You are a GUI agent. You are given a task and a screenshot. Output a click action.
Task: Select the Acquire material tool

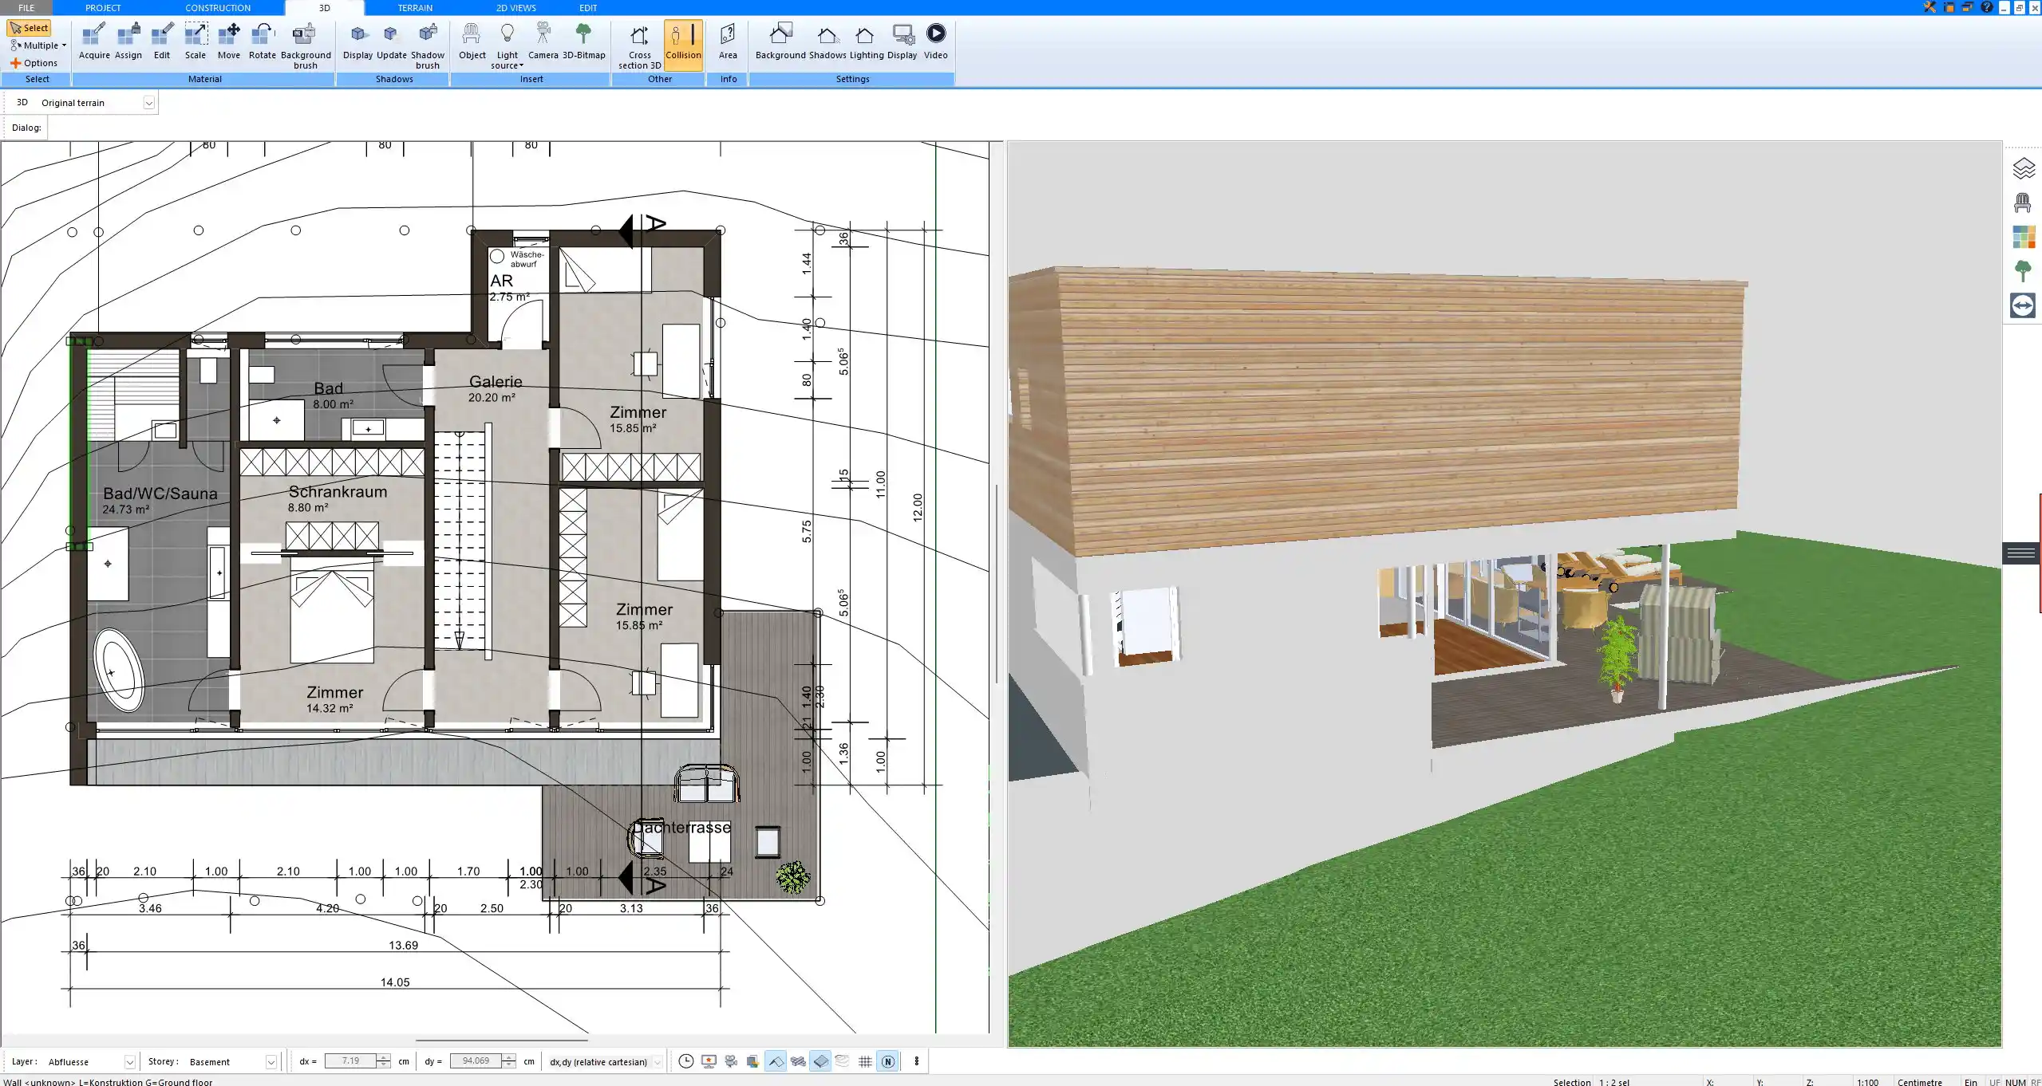pyautogui.click(x=94, y=41)
